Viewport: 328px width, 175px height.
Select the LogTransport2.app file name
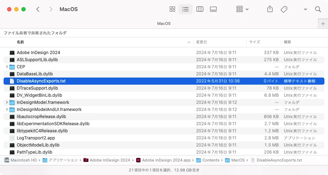[x=36, y=138]
